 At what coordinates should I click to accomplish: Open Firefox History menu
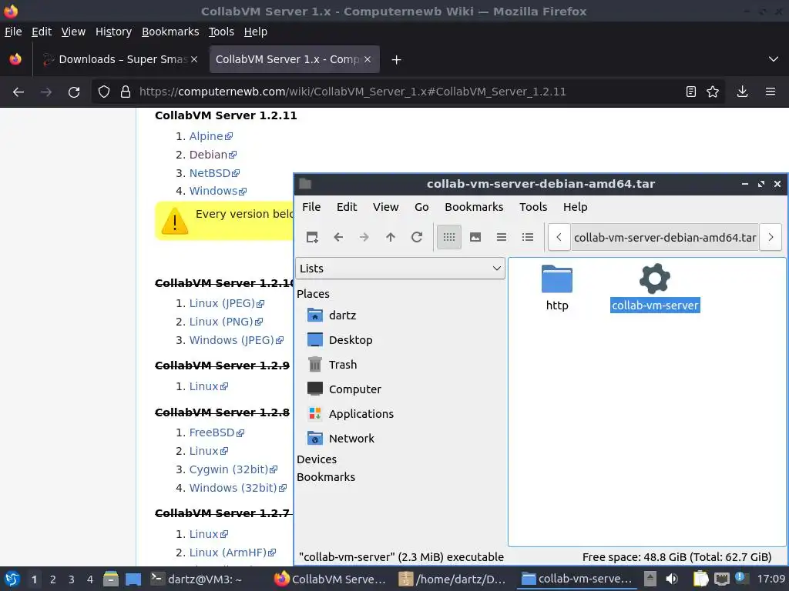(113, 32)
